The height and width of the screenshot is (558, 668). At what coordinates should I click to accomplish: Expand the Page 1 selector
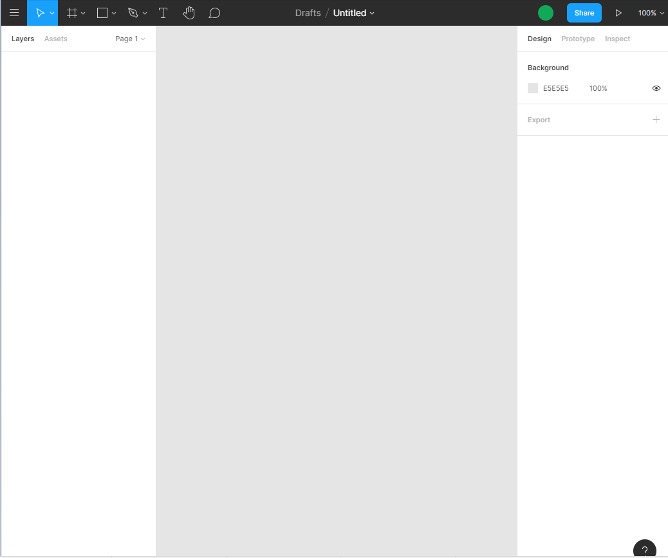click(x=130, y=39)
